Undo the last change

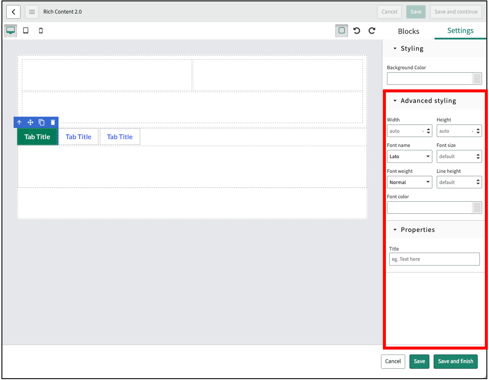coord(357,31)
